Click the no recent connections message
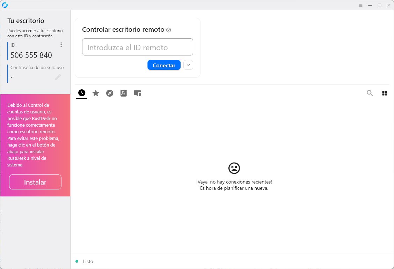 click(x=234, y=185)
